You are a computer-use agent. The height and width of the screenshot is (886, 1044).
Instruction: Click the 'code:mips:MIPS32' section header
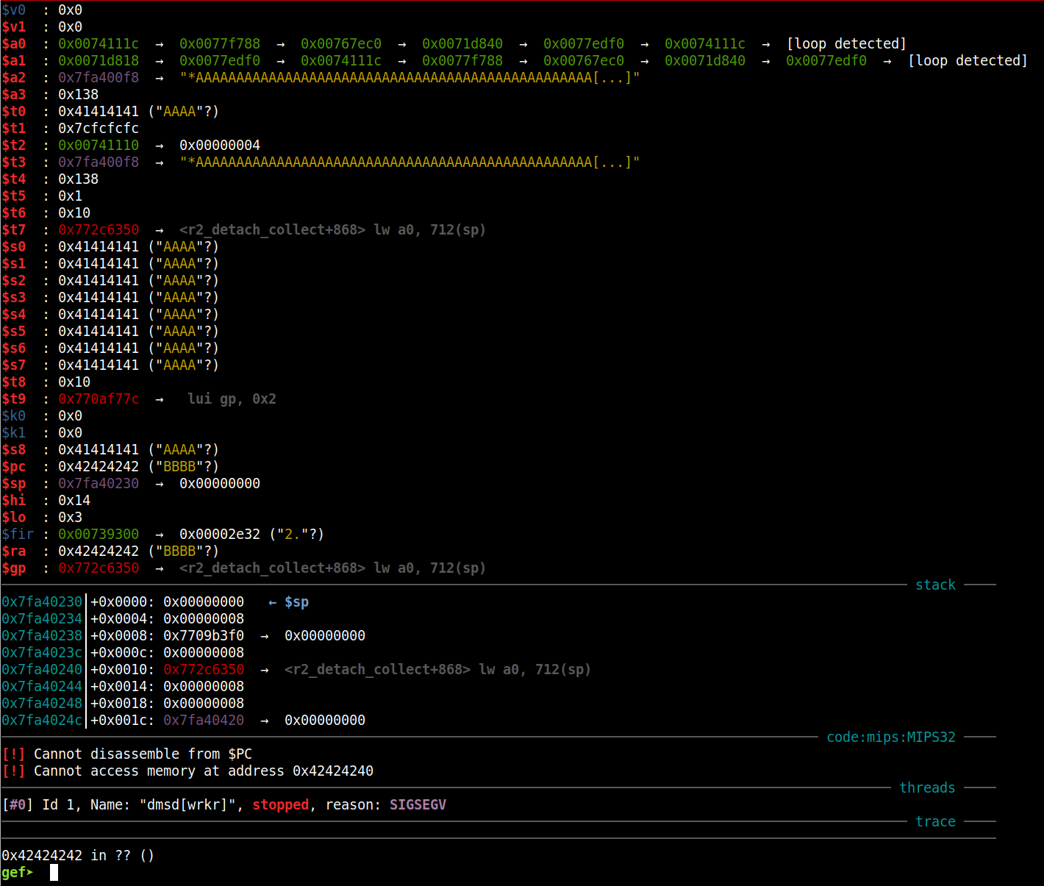point(890,737)
